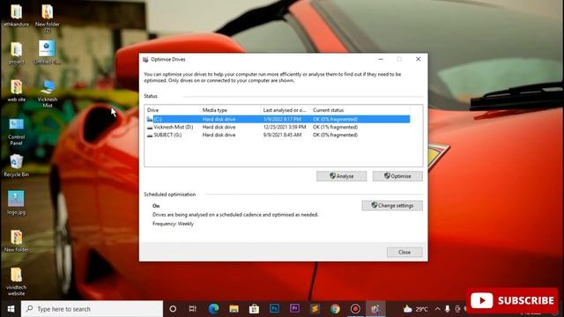Launch Microsoft Edge from taskbar
564x317 pixels.
coord(213,309)
